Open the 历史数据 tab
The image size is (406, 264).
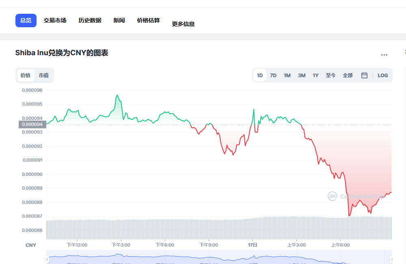coord(90,20)
